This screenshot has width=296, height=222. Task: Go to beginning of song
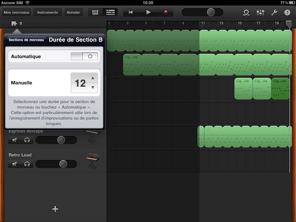pos(130,12)
